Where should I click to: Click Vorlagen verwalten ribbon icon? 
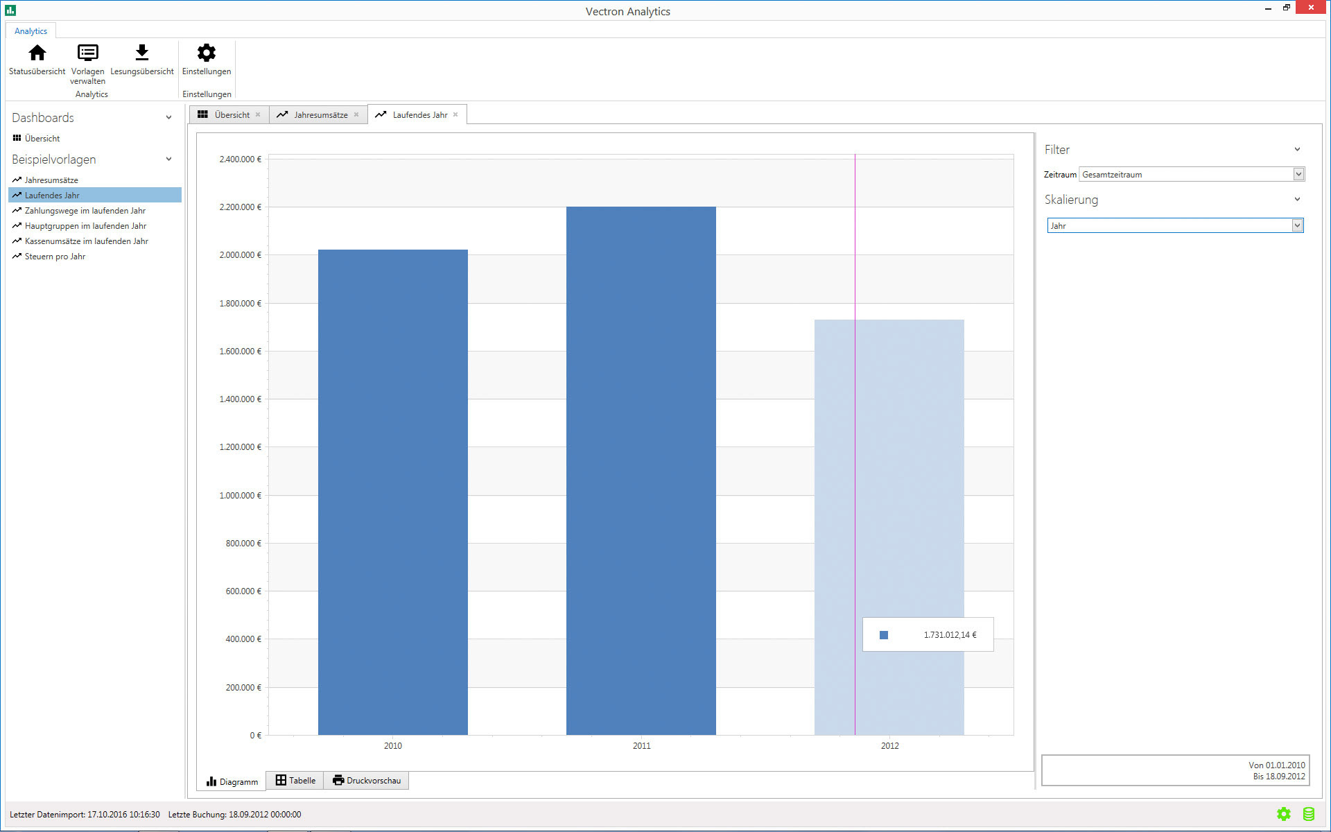coord(88,53)
